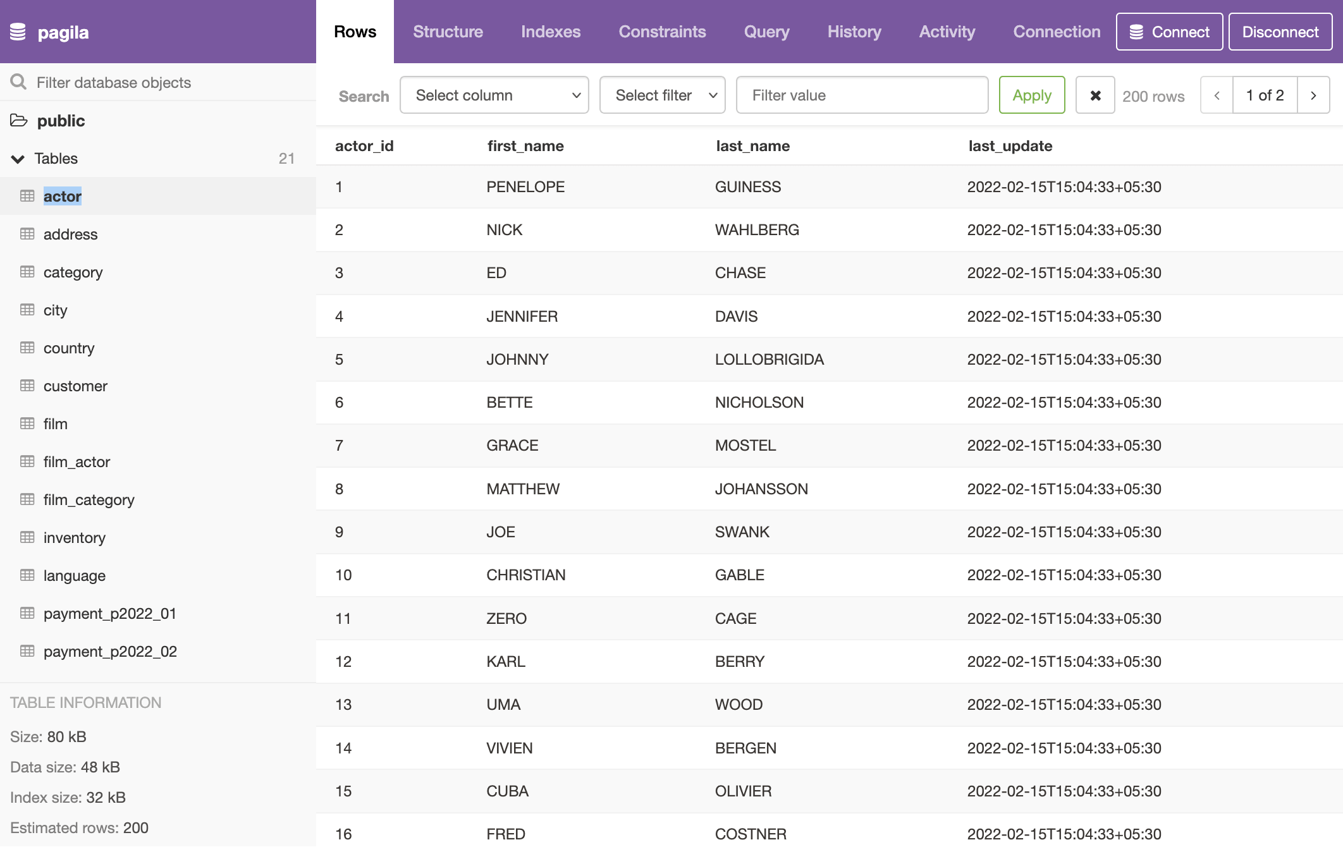Screen dimensions: 1343x847
Task: Click the Disconnect button
Action: (x=1280, y=32)
